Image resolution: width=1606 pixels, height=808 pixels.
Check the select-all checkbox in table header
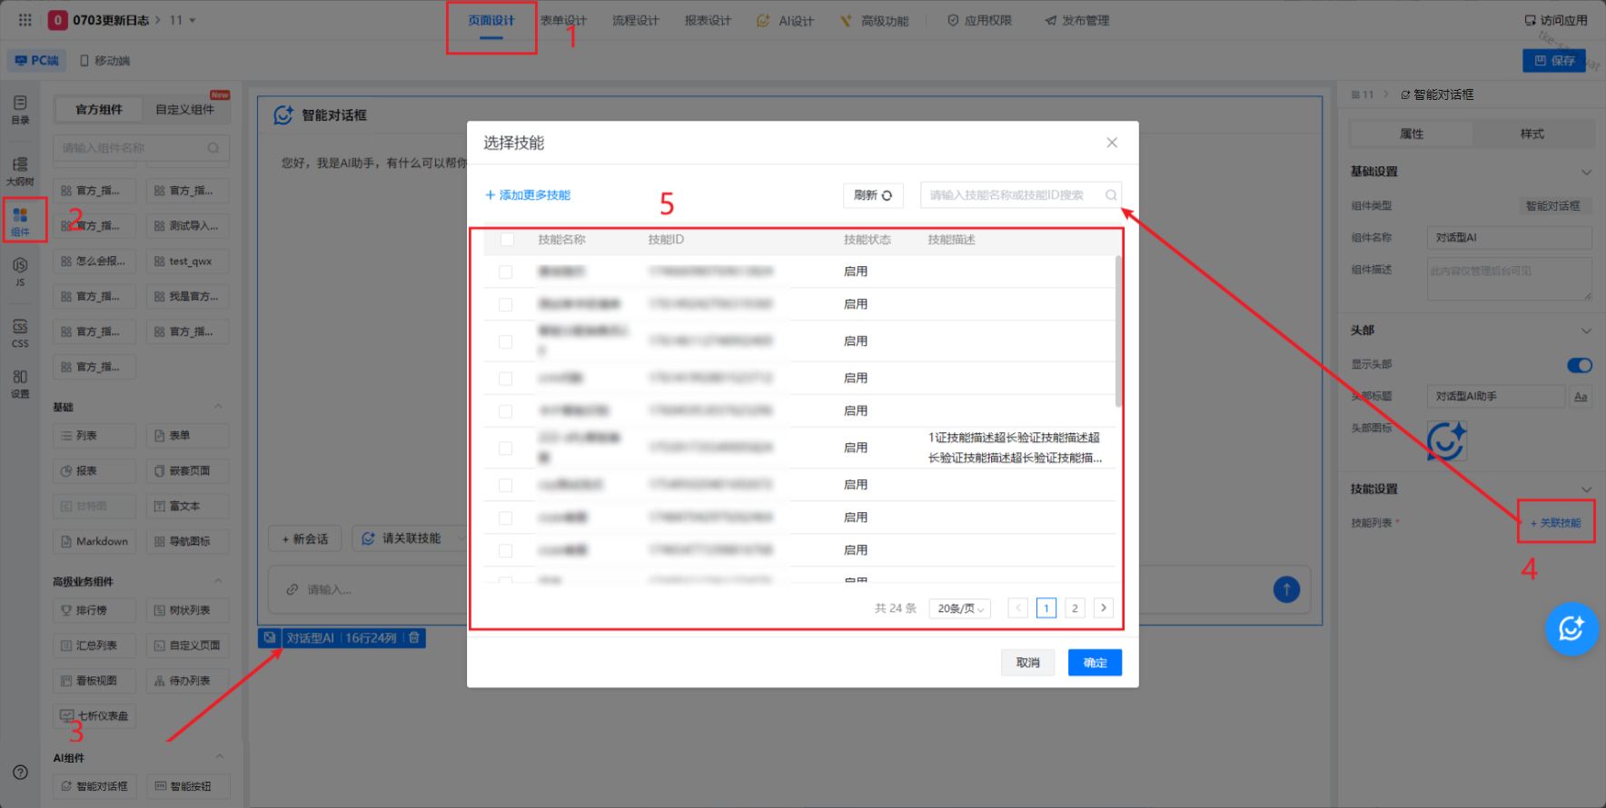[x=507, y=240]
